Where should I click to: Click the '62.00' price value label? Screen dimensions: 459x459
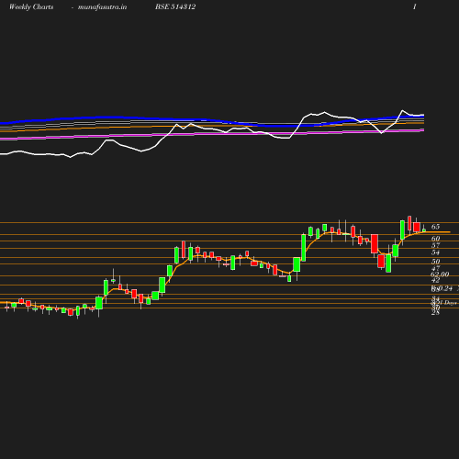pos(440,274)
